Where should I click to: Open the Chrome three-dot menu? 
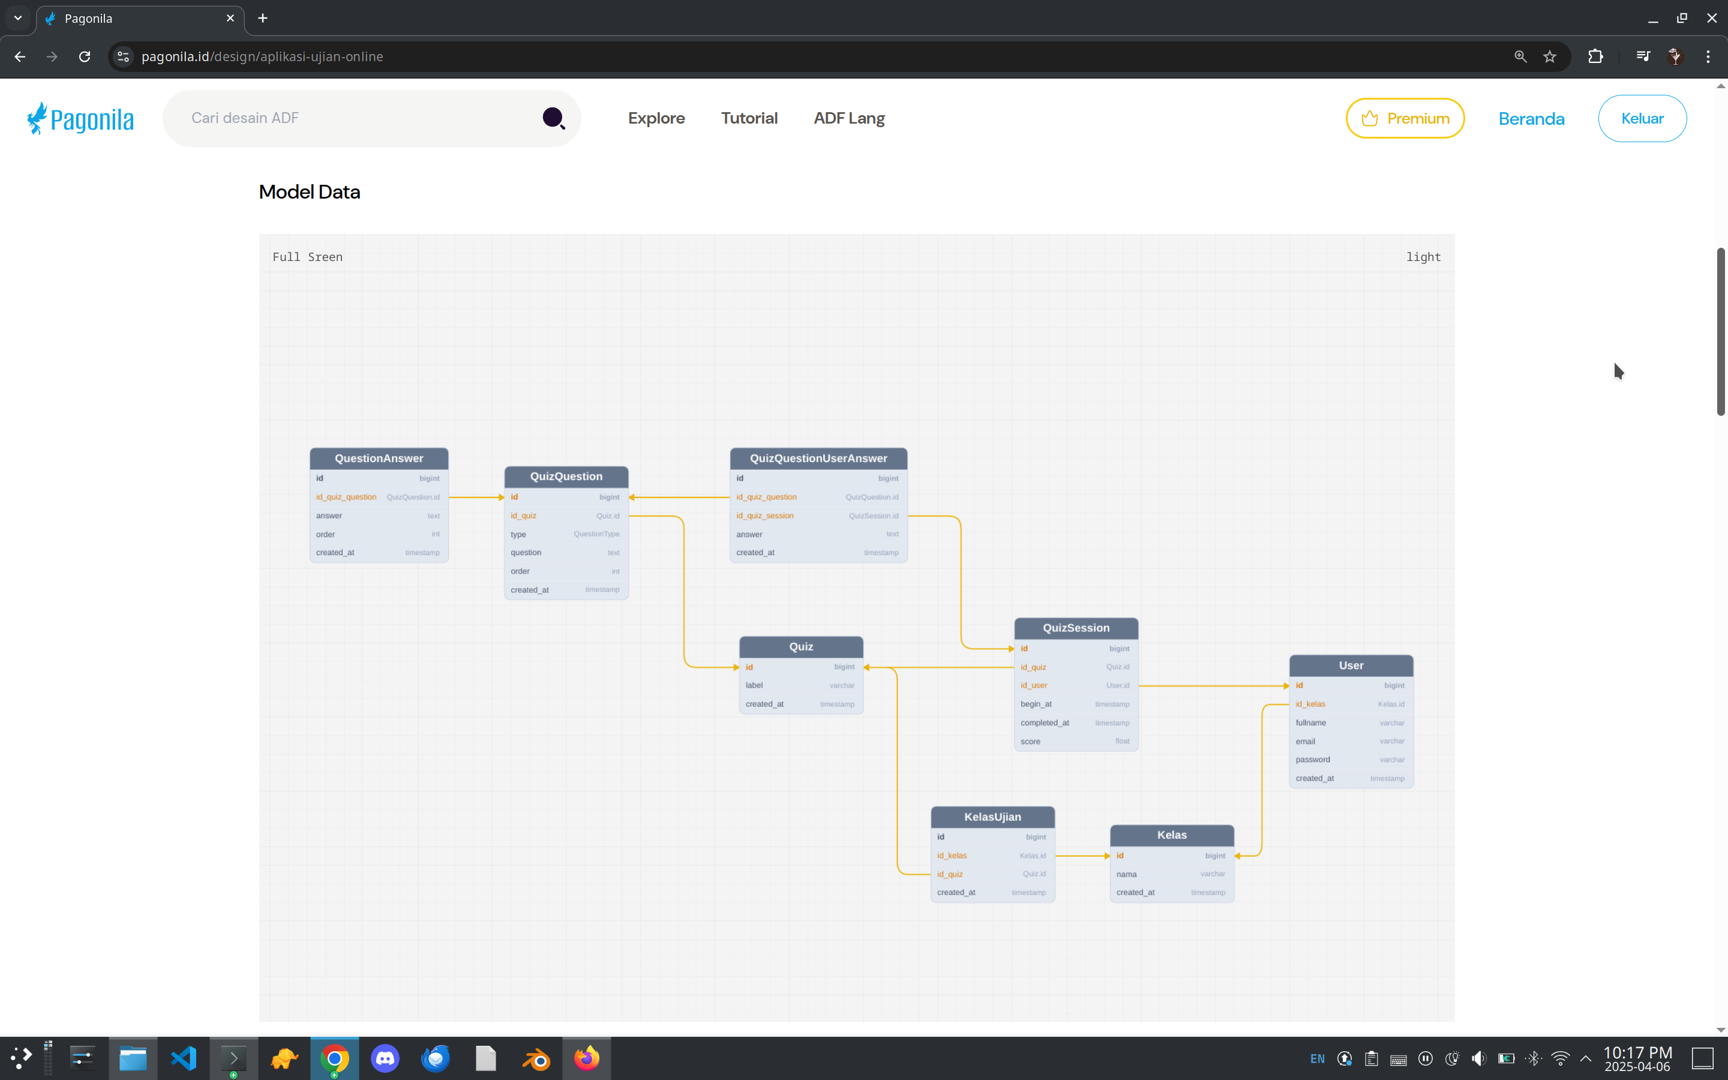tap(1708, 56)
